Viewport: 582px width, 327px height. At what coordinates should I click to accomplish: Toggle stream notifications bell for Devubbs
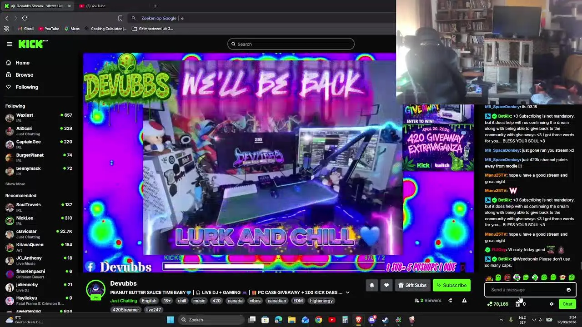click(371, 285)
